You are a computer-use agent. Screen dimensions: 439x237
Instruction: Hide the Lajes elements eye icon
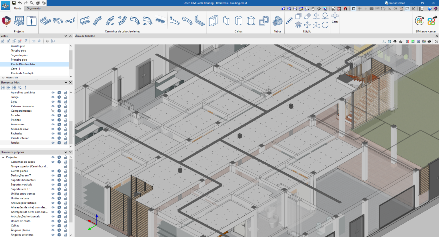53,102
